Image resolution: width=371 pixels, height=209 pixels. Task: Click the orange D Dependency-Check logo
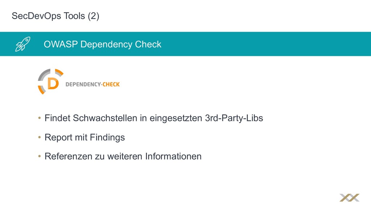[50, 82]
